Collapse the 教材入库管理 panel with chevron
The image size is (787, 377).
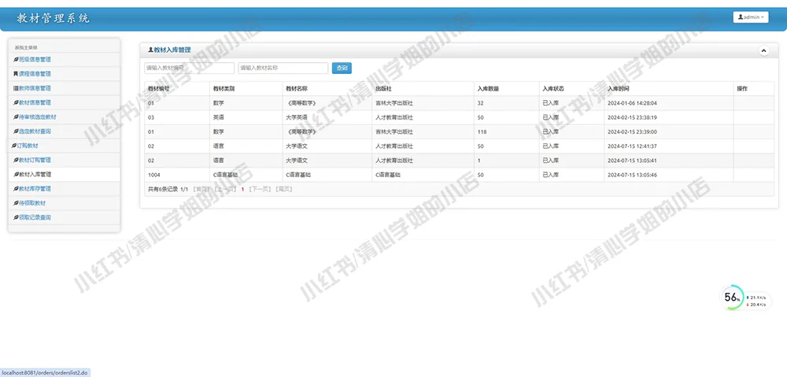coord(763,50)
